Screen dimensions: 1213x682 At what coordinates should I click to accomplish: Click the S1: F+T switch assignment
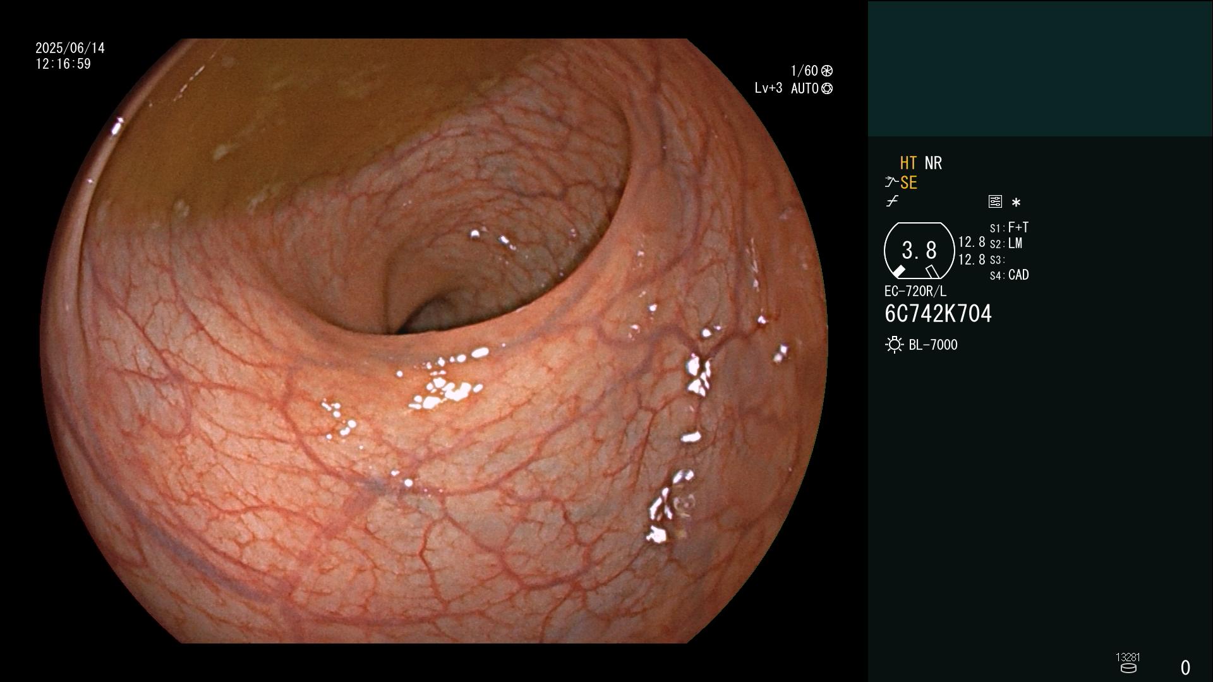tap(1009, 227)
